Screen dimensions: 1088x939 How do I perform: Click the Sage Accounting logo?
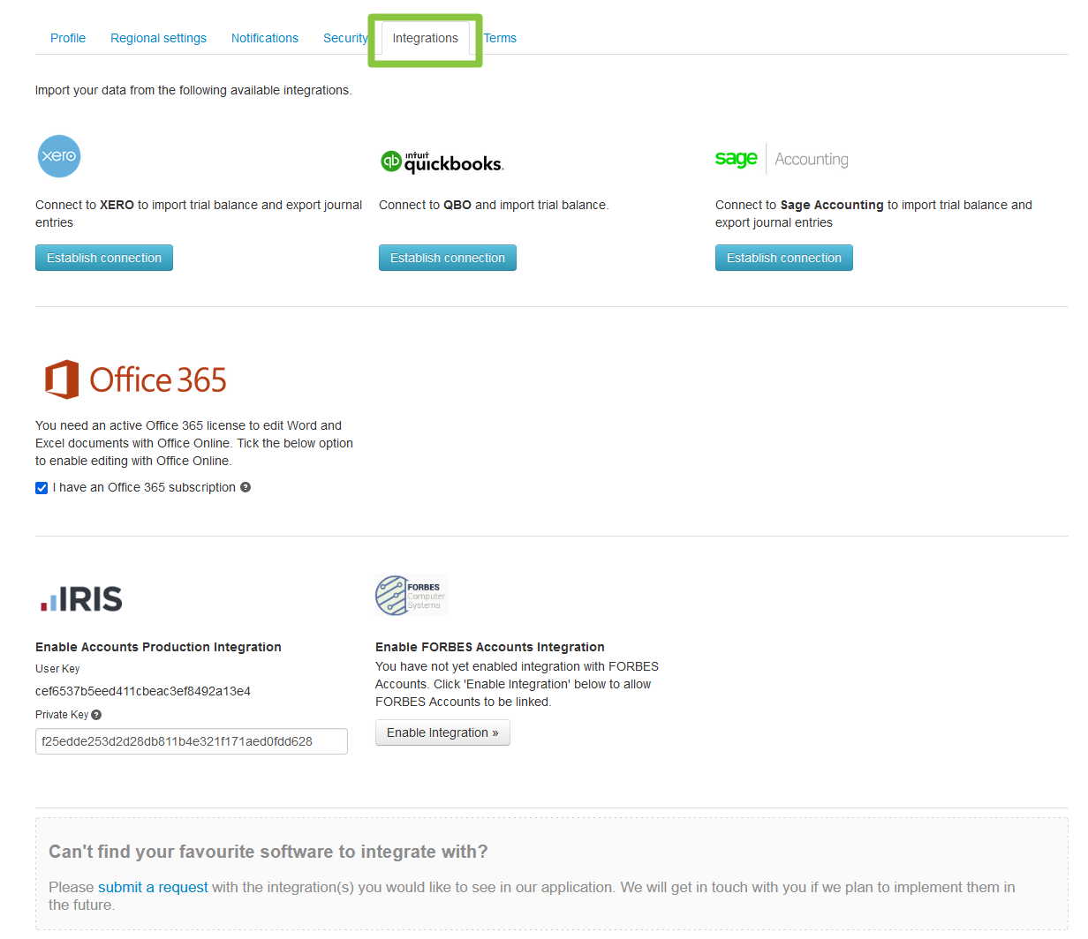point(782,159)
